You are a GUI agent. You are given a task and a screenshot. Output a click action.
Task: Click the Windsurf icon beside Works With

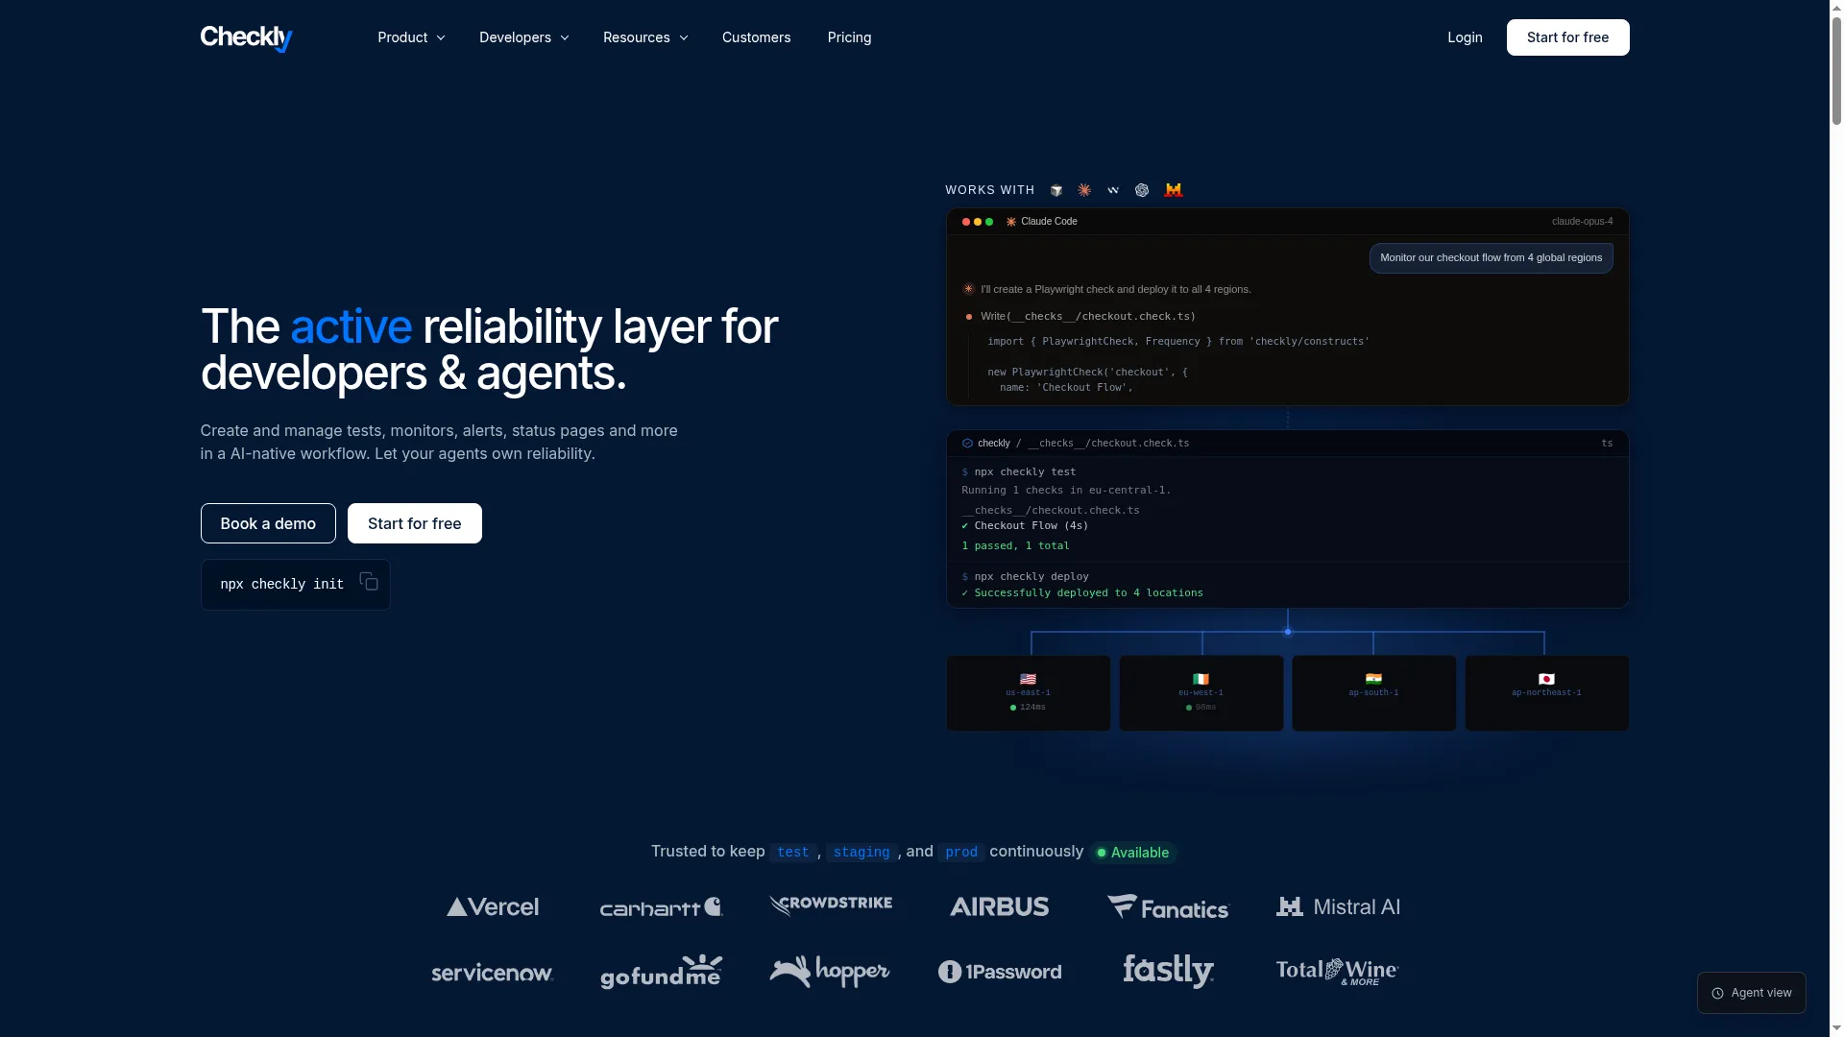click(1113, 190)
